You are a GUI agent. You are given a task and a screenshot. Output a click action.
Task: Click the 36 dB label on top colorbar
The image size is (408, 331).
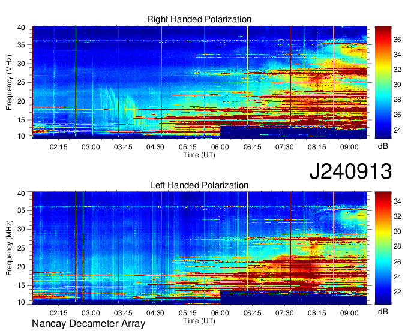[x=397, y=40]
